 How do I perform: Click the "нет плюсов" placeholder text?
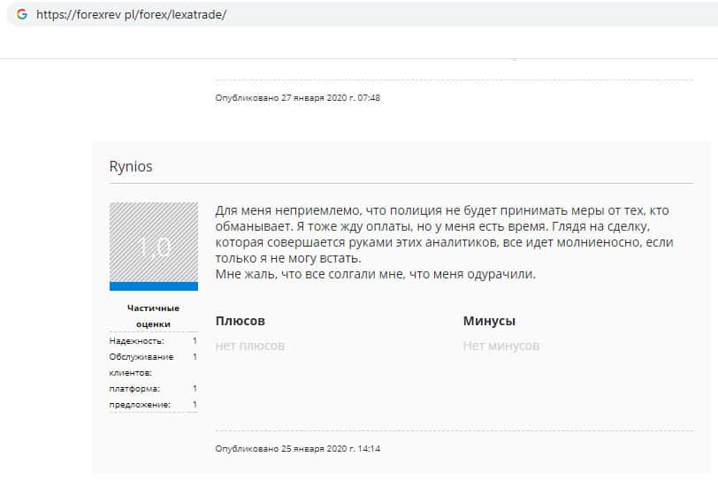tap(250, 346)
